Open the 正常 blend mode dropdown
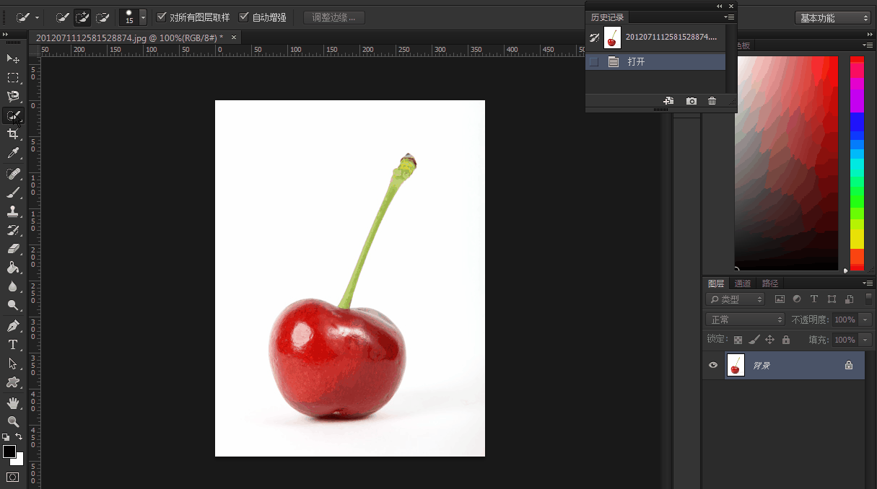877x489 pixels. tap(745, 320)
